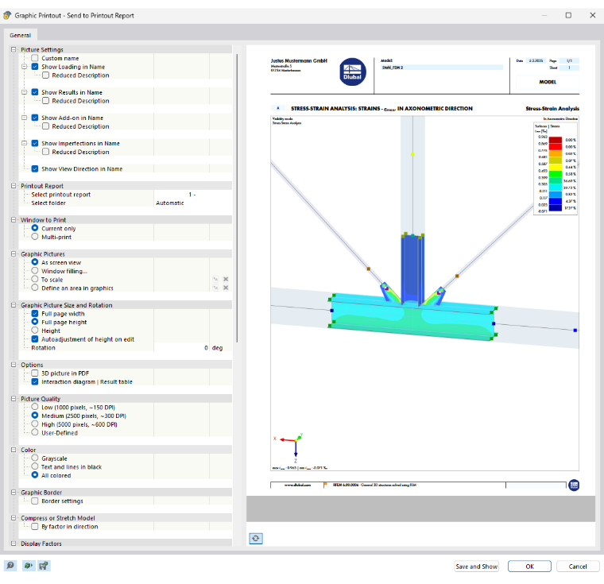Image resolution: width=604 pixels, height=584 pixels.
Task: Collapse the Picture Quality section
Action: click(14, 399)
